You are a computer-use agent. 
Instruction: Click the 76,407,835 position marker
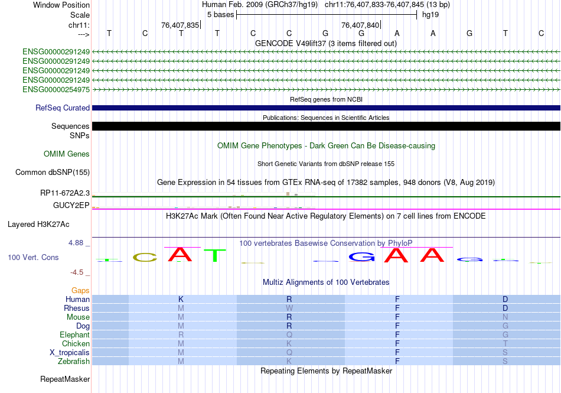(180, 25)
